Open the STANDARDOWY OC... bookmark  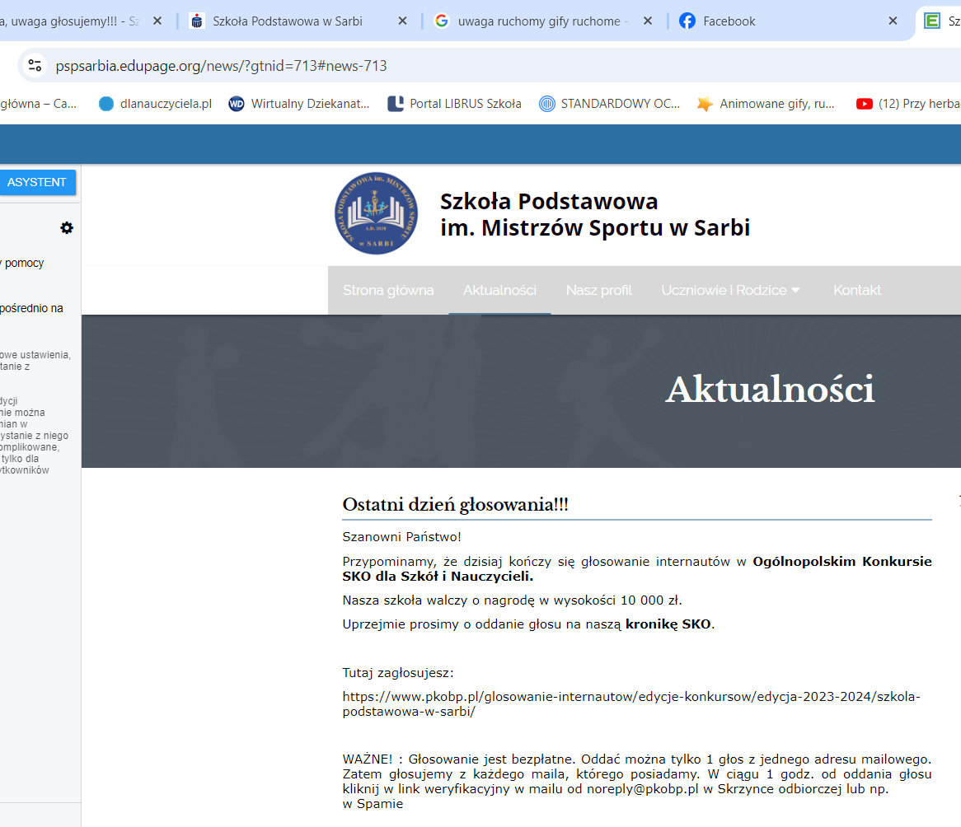tap(610, 104)
